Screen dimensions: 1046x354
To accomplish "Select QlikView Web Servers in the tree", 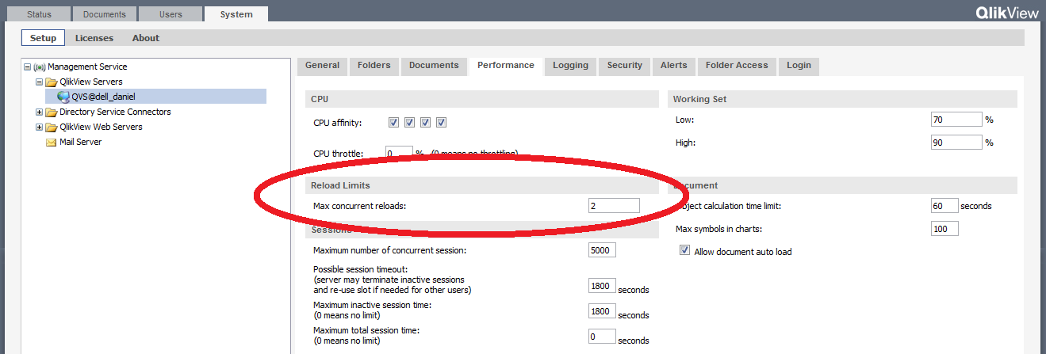I will (x=101, y=127).
